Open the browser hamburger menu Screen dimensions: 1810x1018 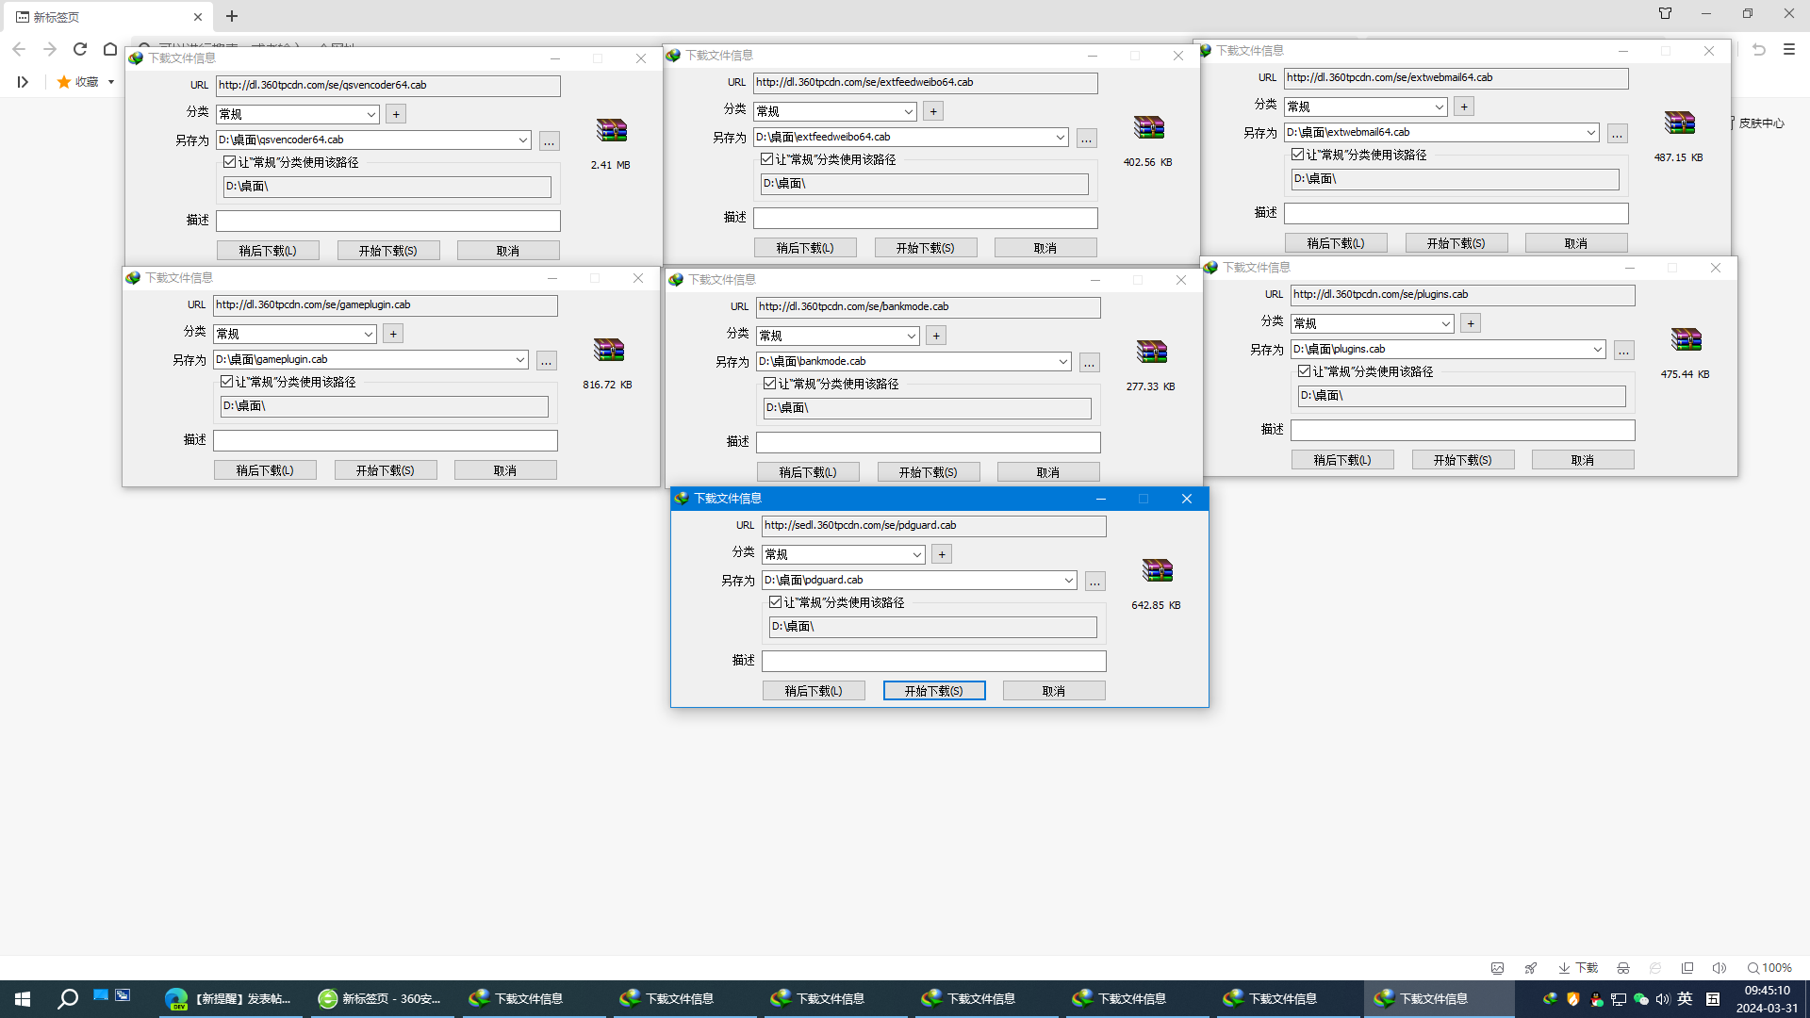pos(1789,49)
